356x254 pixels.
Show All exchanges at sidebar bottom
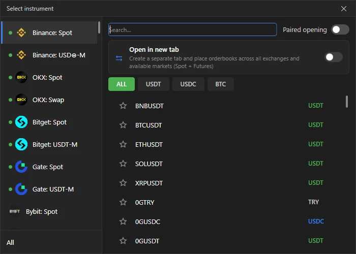[10, 242]
